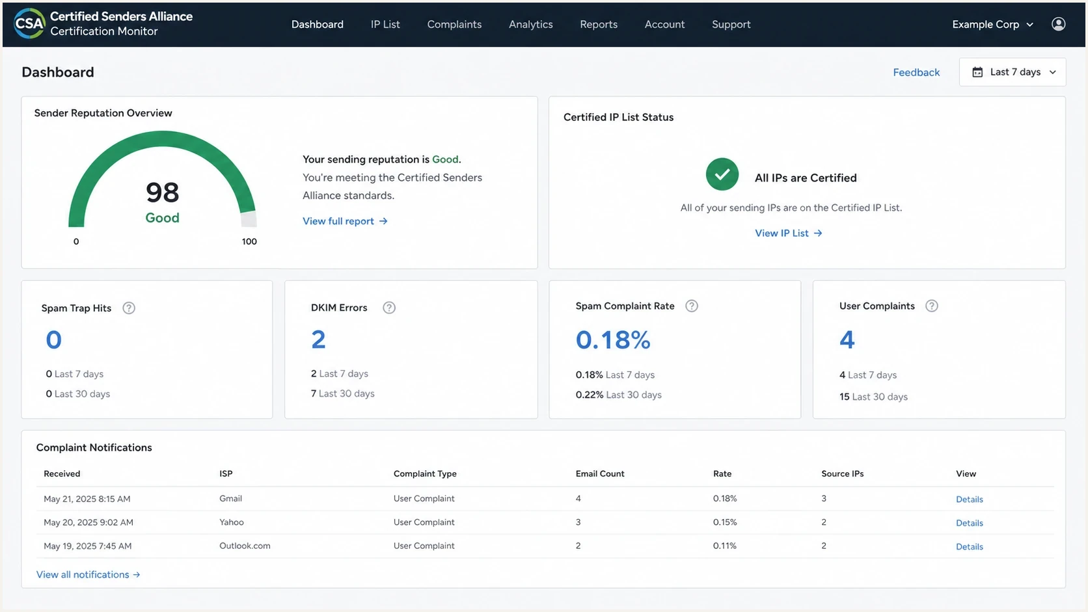Click the Spam Trap Hits help icon
The height and width of the screenshot is (612, 1088).
point(129,308)
